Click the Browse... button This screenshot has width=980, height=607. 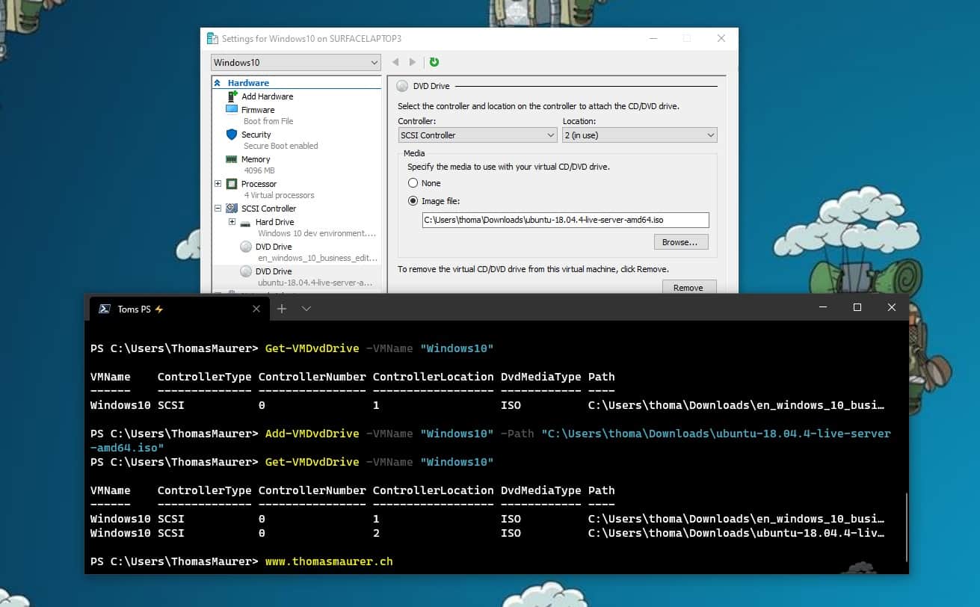click(x=680, y=242)
